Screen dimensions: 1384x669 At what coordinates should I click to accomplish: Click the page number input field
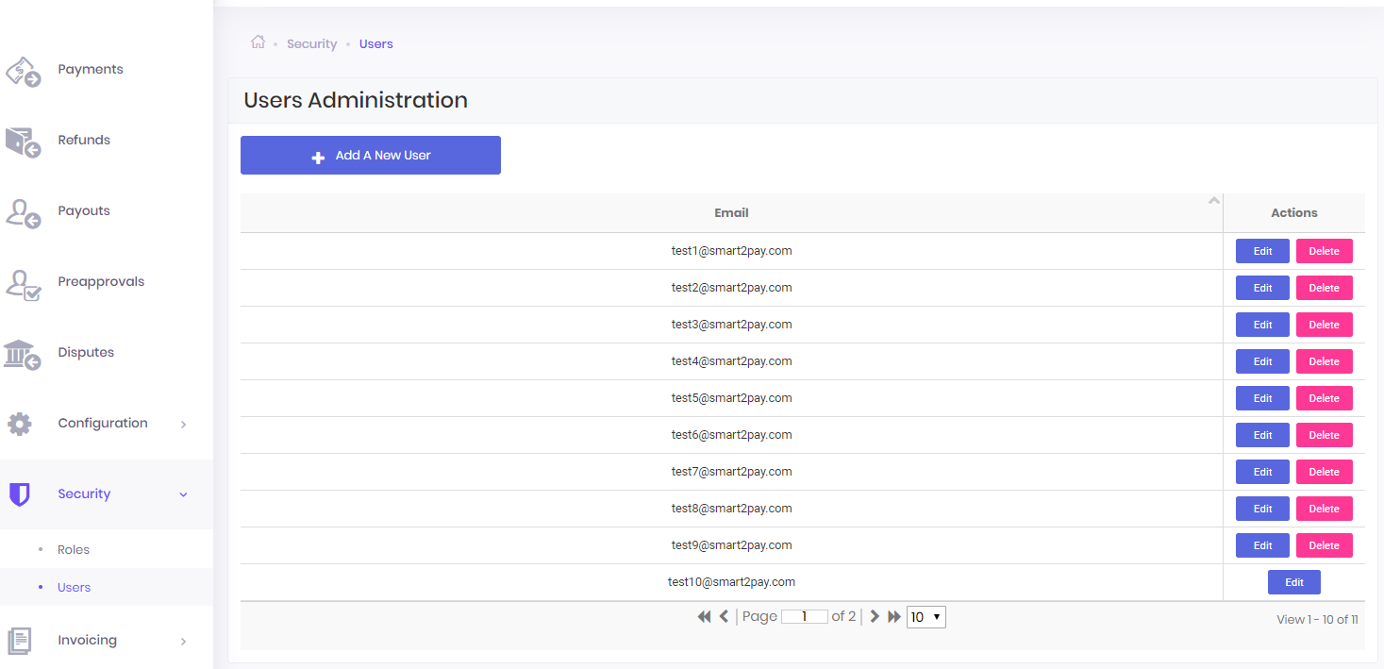804,616
